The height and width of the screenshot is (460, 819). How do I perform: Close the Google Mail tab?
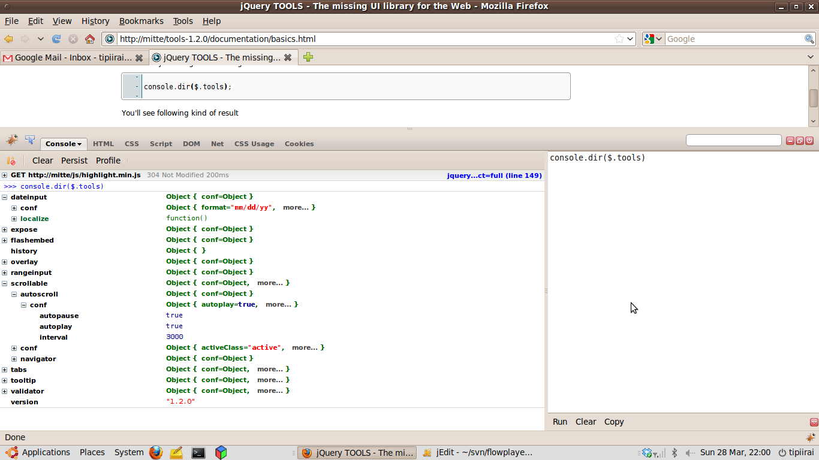139,58
